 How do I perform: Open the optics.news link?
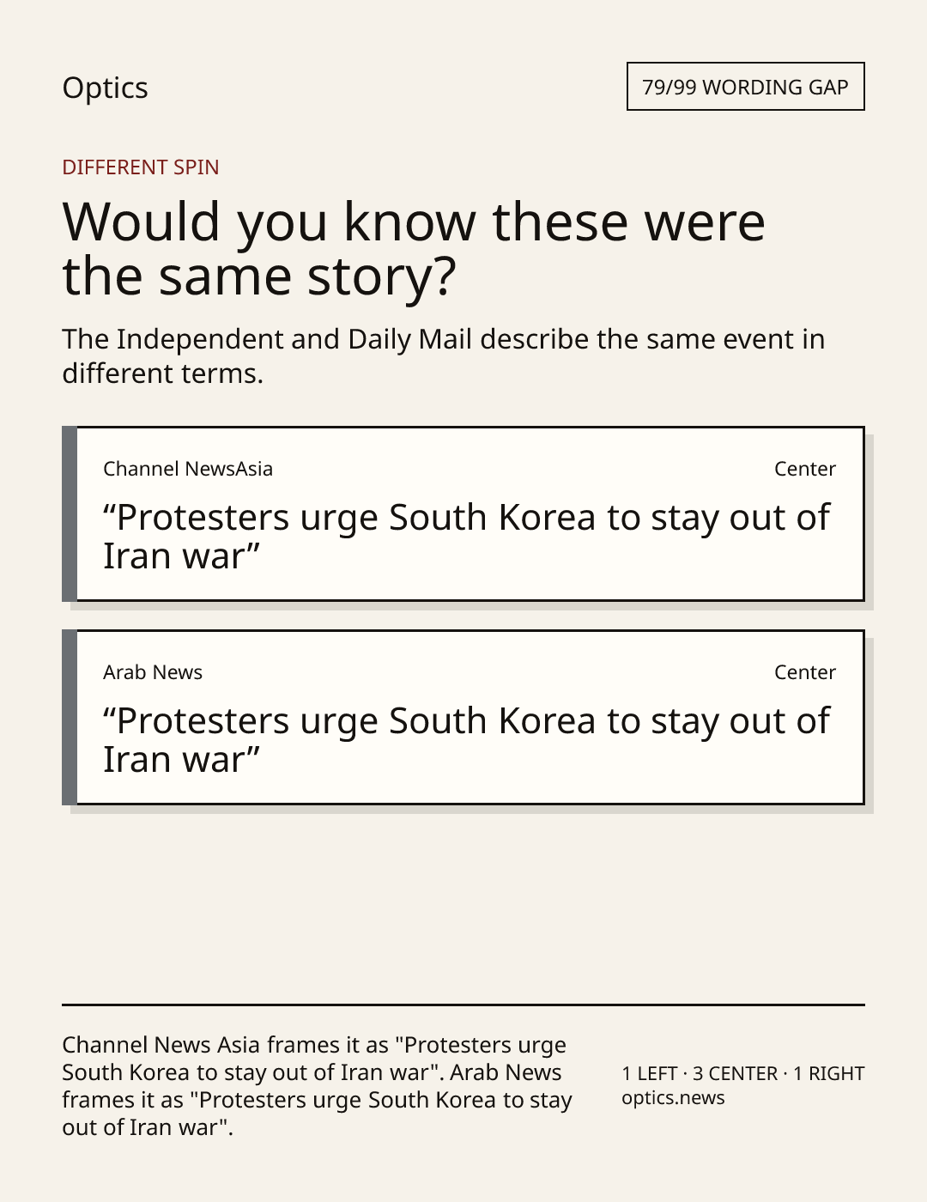[x=673, y=1098]
